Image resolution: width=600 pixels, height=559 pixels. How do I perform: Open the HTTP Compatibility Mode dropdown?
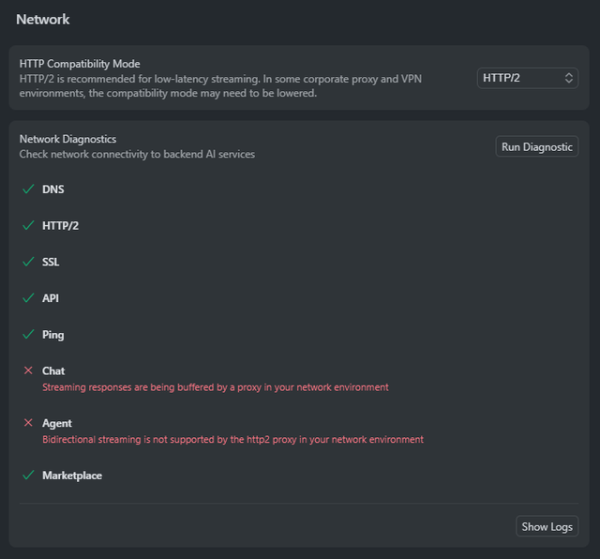pyautogui.click(x=527, y=78)
